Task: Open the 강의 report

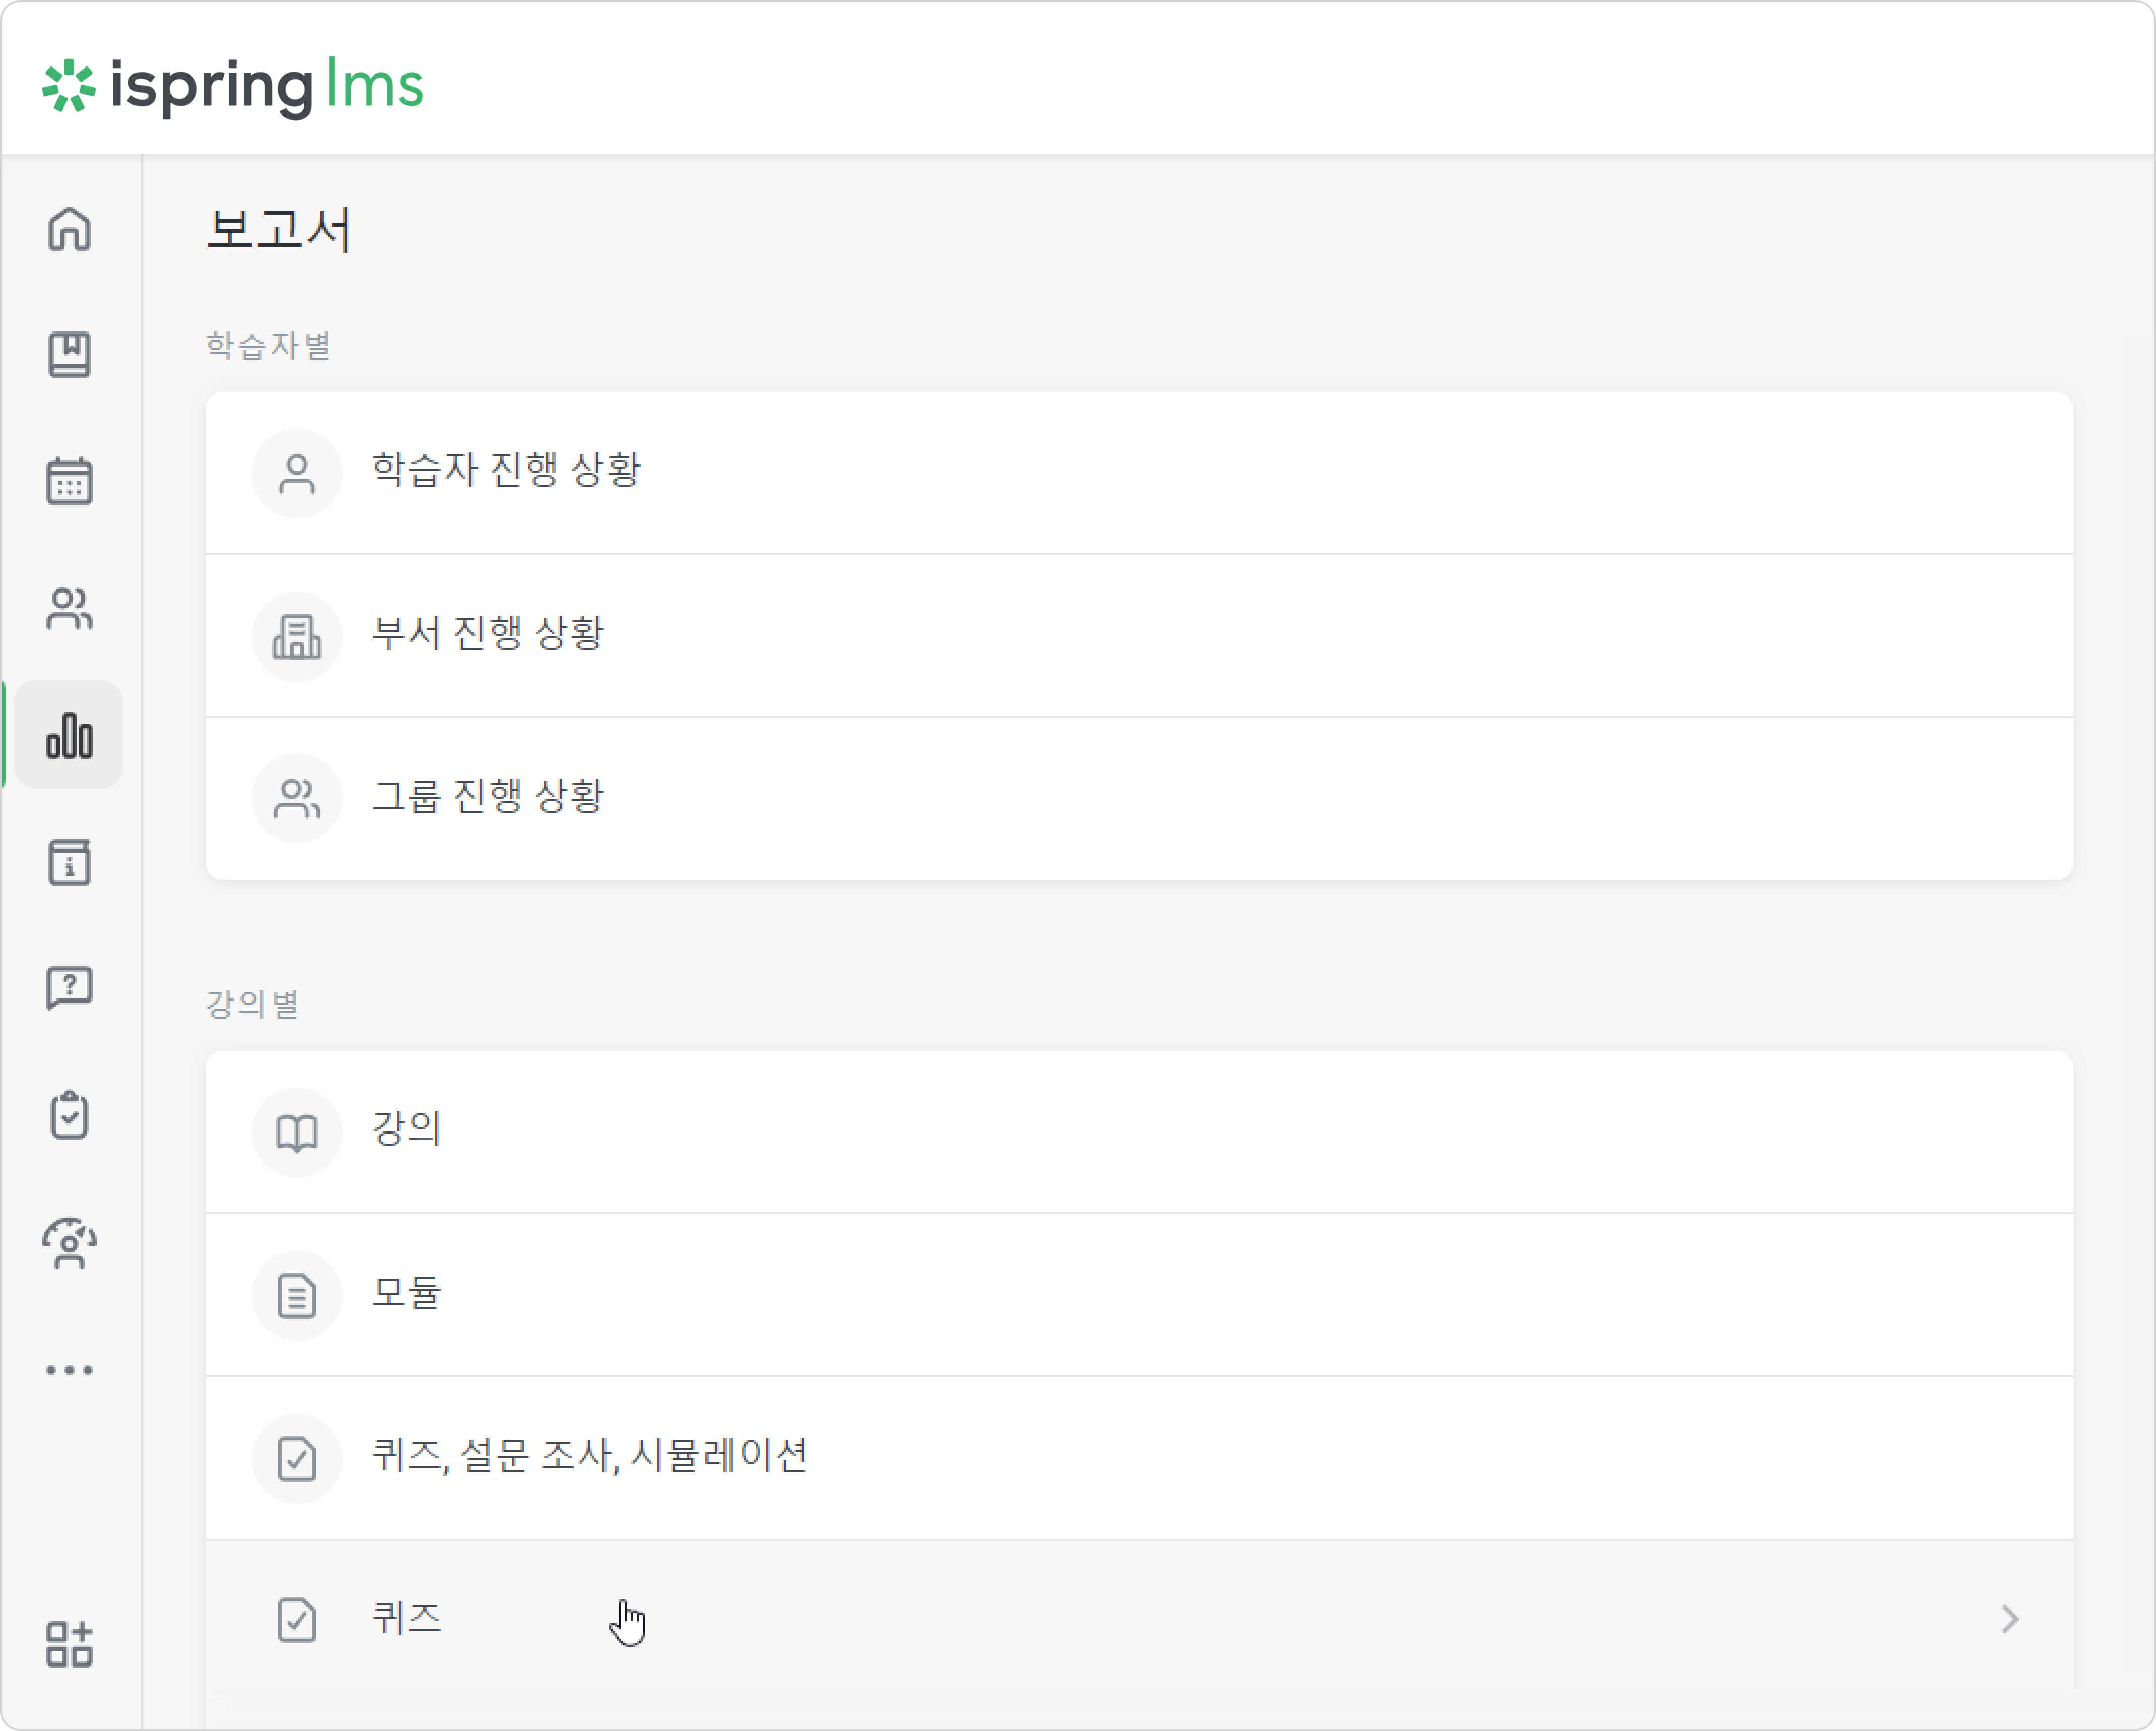Action: [x=1139, y=1132]
